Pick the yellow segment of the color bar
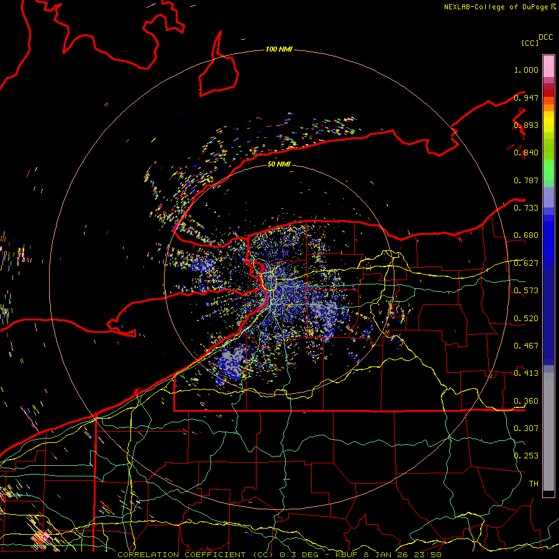559x559 pixels. click(x=548, y=122)
